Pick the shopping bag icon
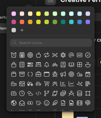 click(14, 65)
